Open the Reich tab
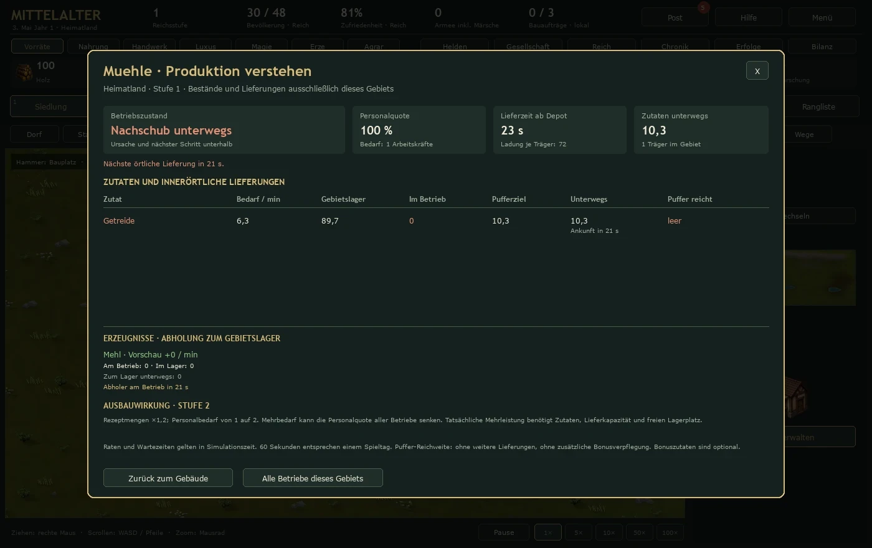Image resolution: width=872 pixels, height=548 pixels. coord(602,47)
